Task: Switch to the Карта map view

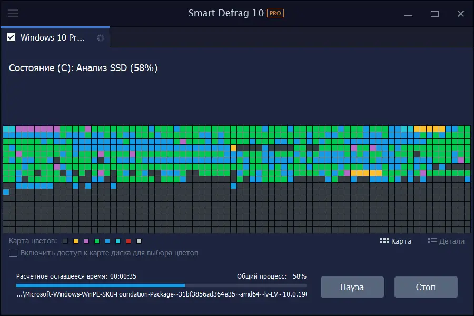Action: pos(396,241)
